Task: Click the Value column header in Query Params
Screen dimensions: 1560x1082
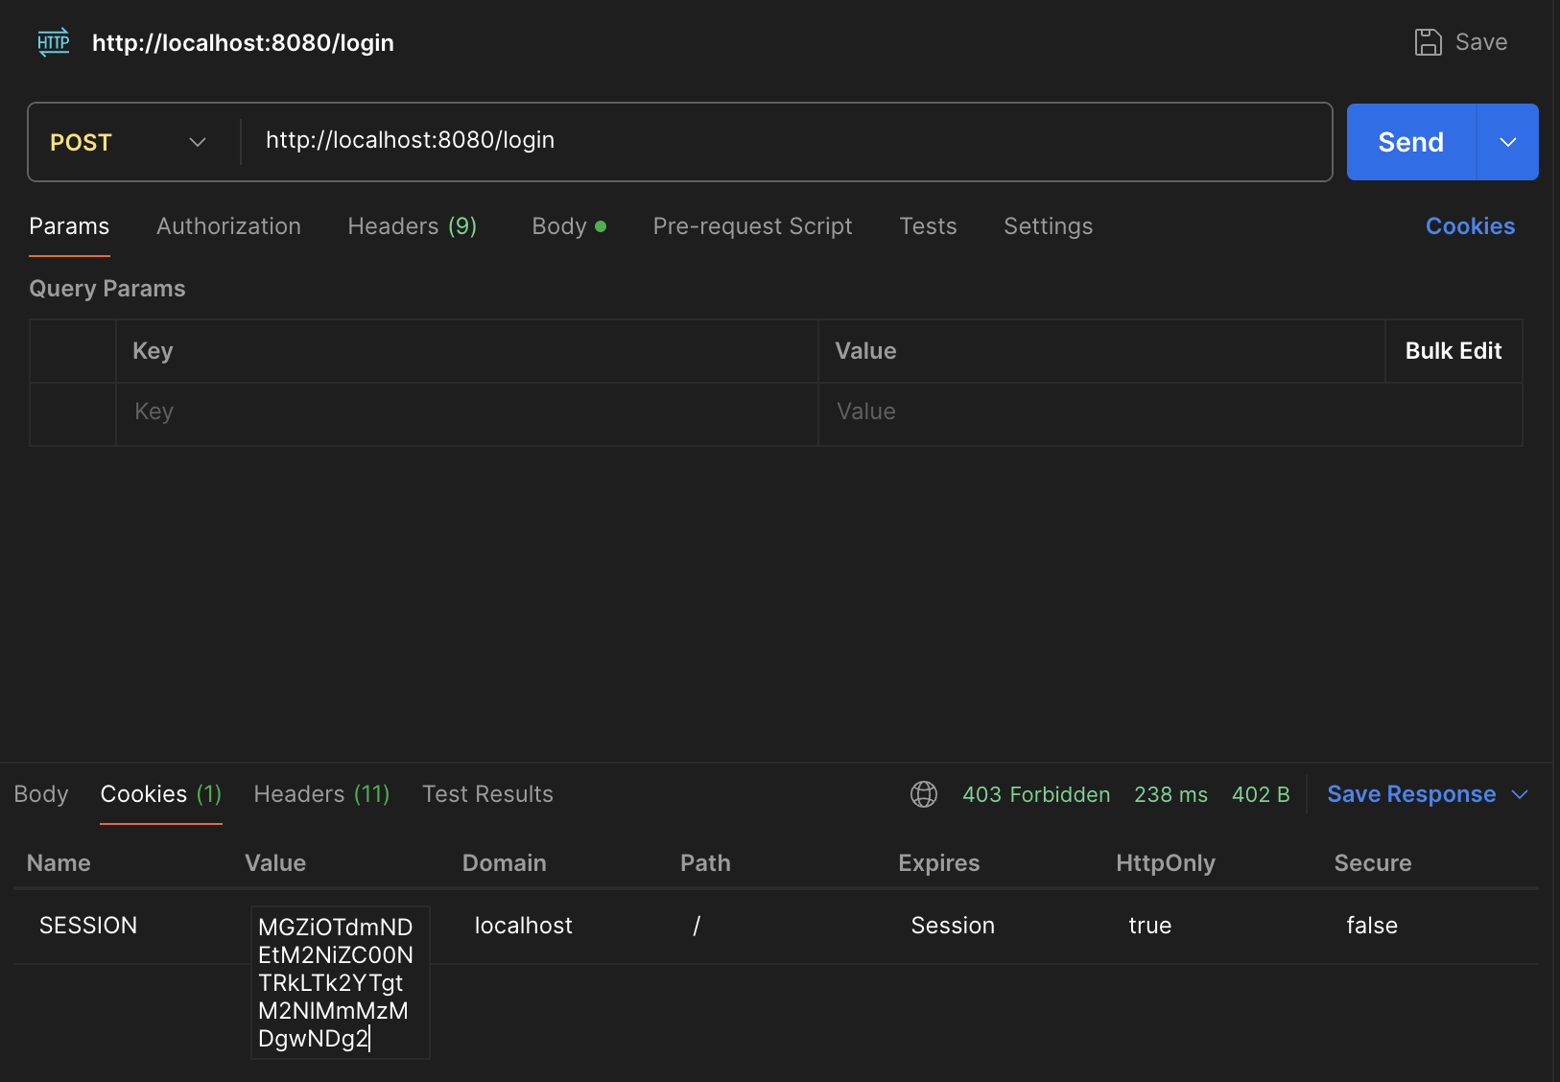Action: [865, 351]
